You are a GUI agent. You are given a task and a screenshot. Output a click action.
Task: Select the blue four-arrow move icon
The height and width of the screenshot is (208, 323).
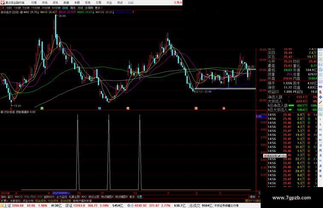click(320, 97)
